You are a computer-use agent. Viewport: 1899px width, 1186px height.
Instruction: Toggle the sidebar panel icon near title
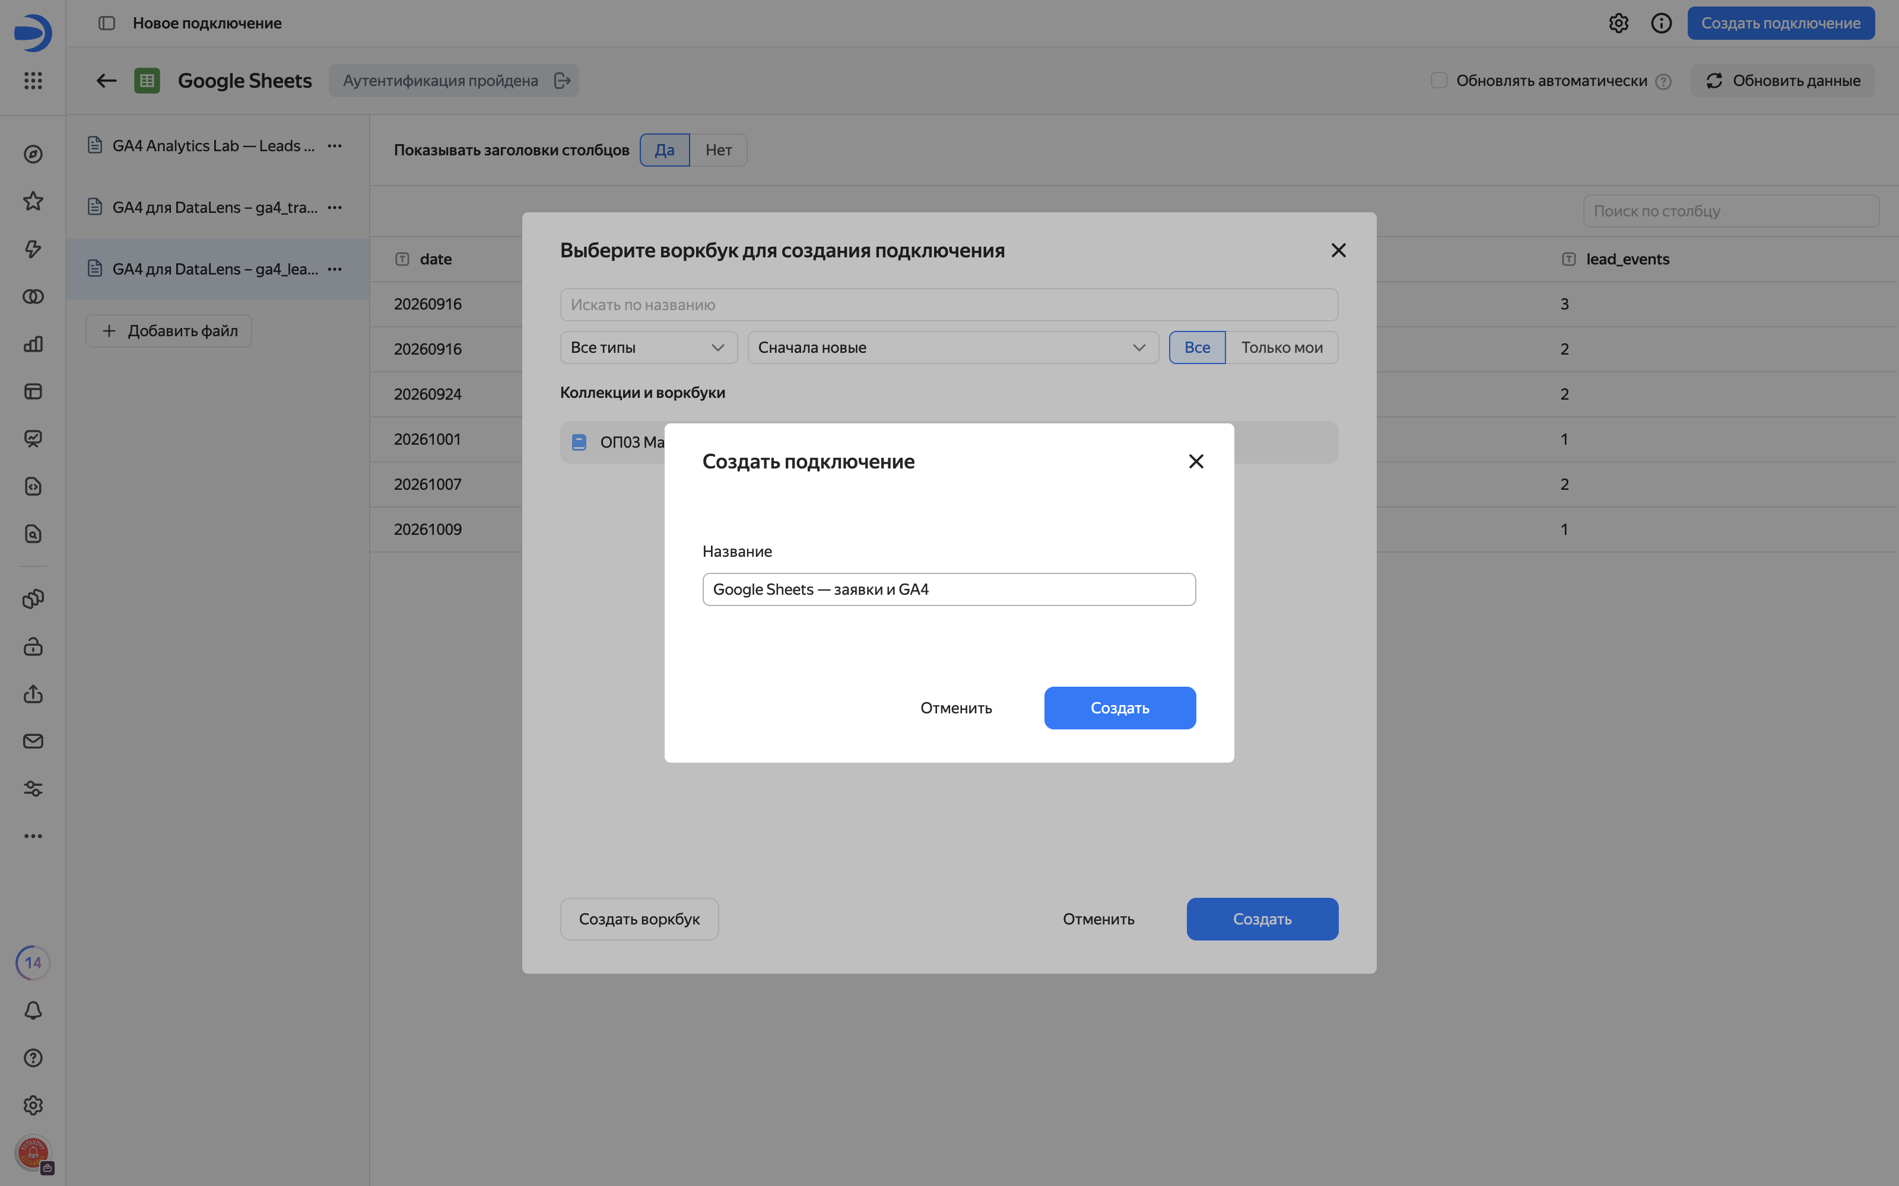107,24
